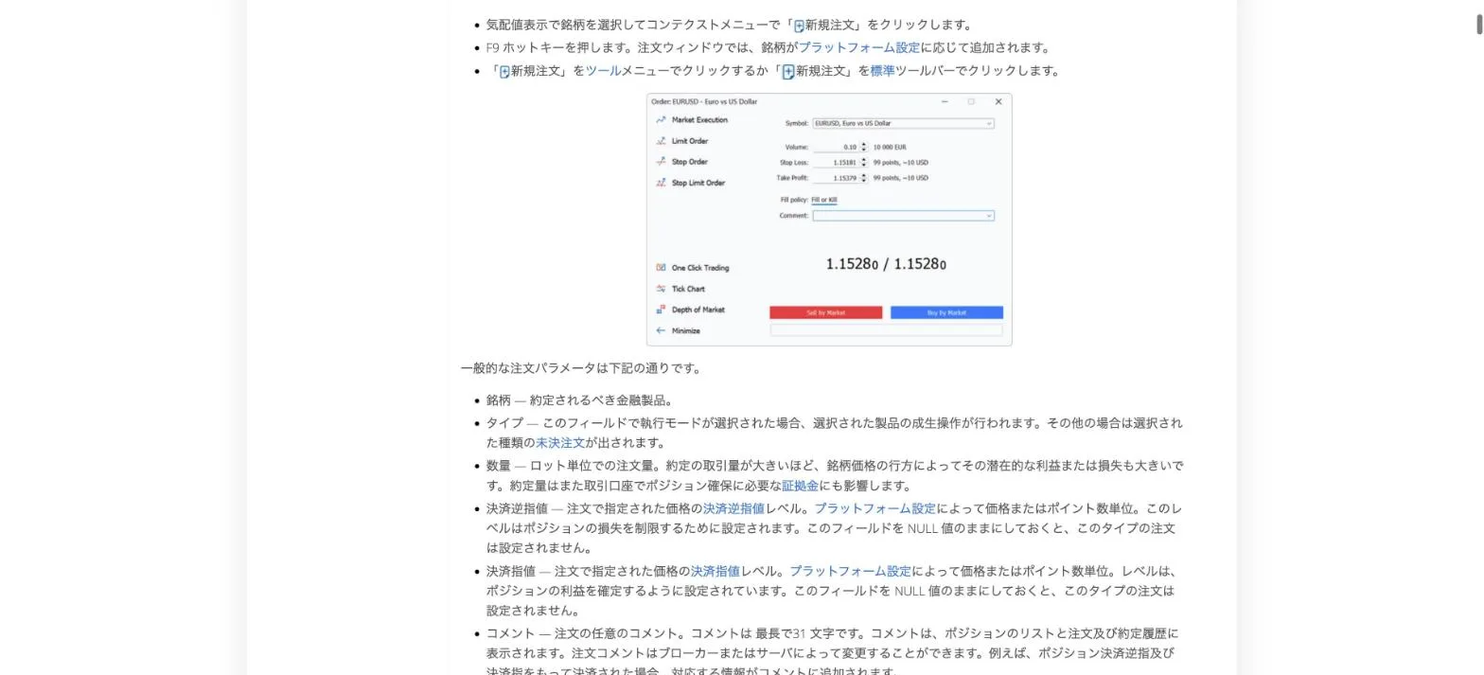Select the Stop Limit Order icon
The height and width of the screenshot is (675, 1484).
661,183
